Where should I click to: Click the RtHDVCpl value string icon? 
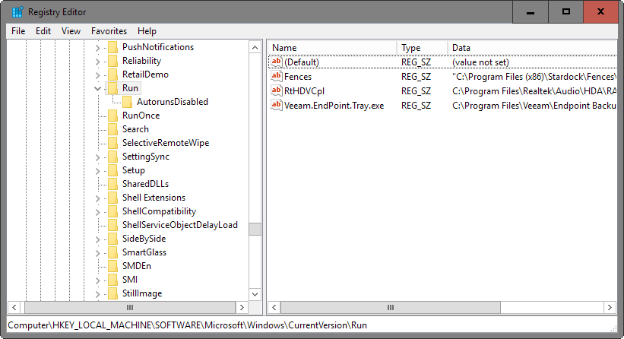click(x=276, y=90)
